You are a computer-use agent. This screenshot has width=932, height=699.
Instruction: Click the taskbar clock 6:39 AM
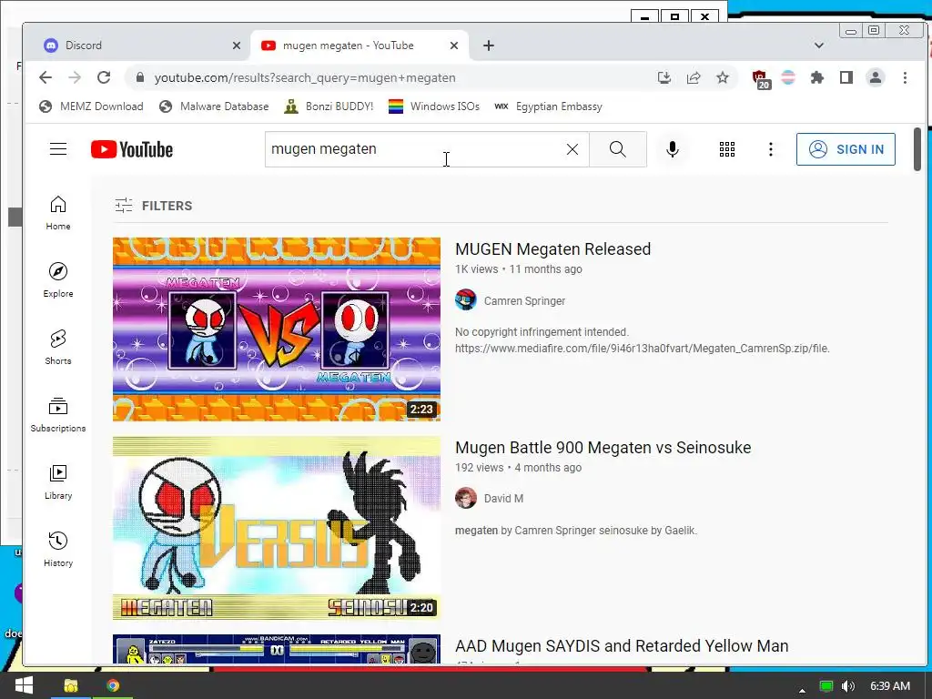tap(890, 686)
